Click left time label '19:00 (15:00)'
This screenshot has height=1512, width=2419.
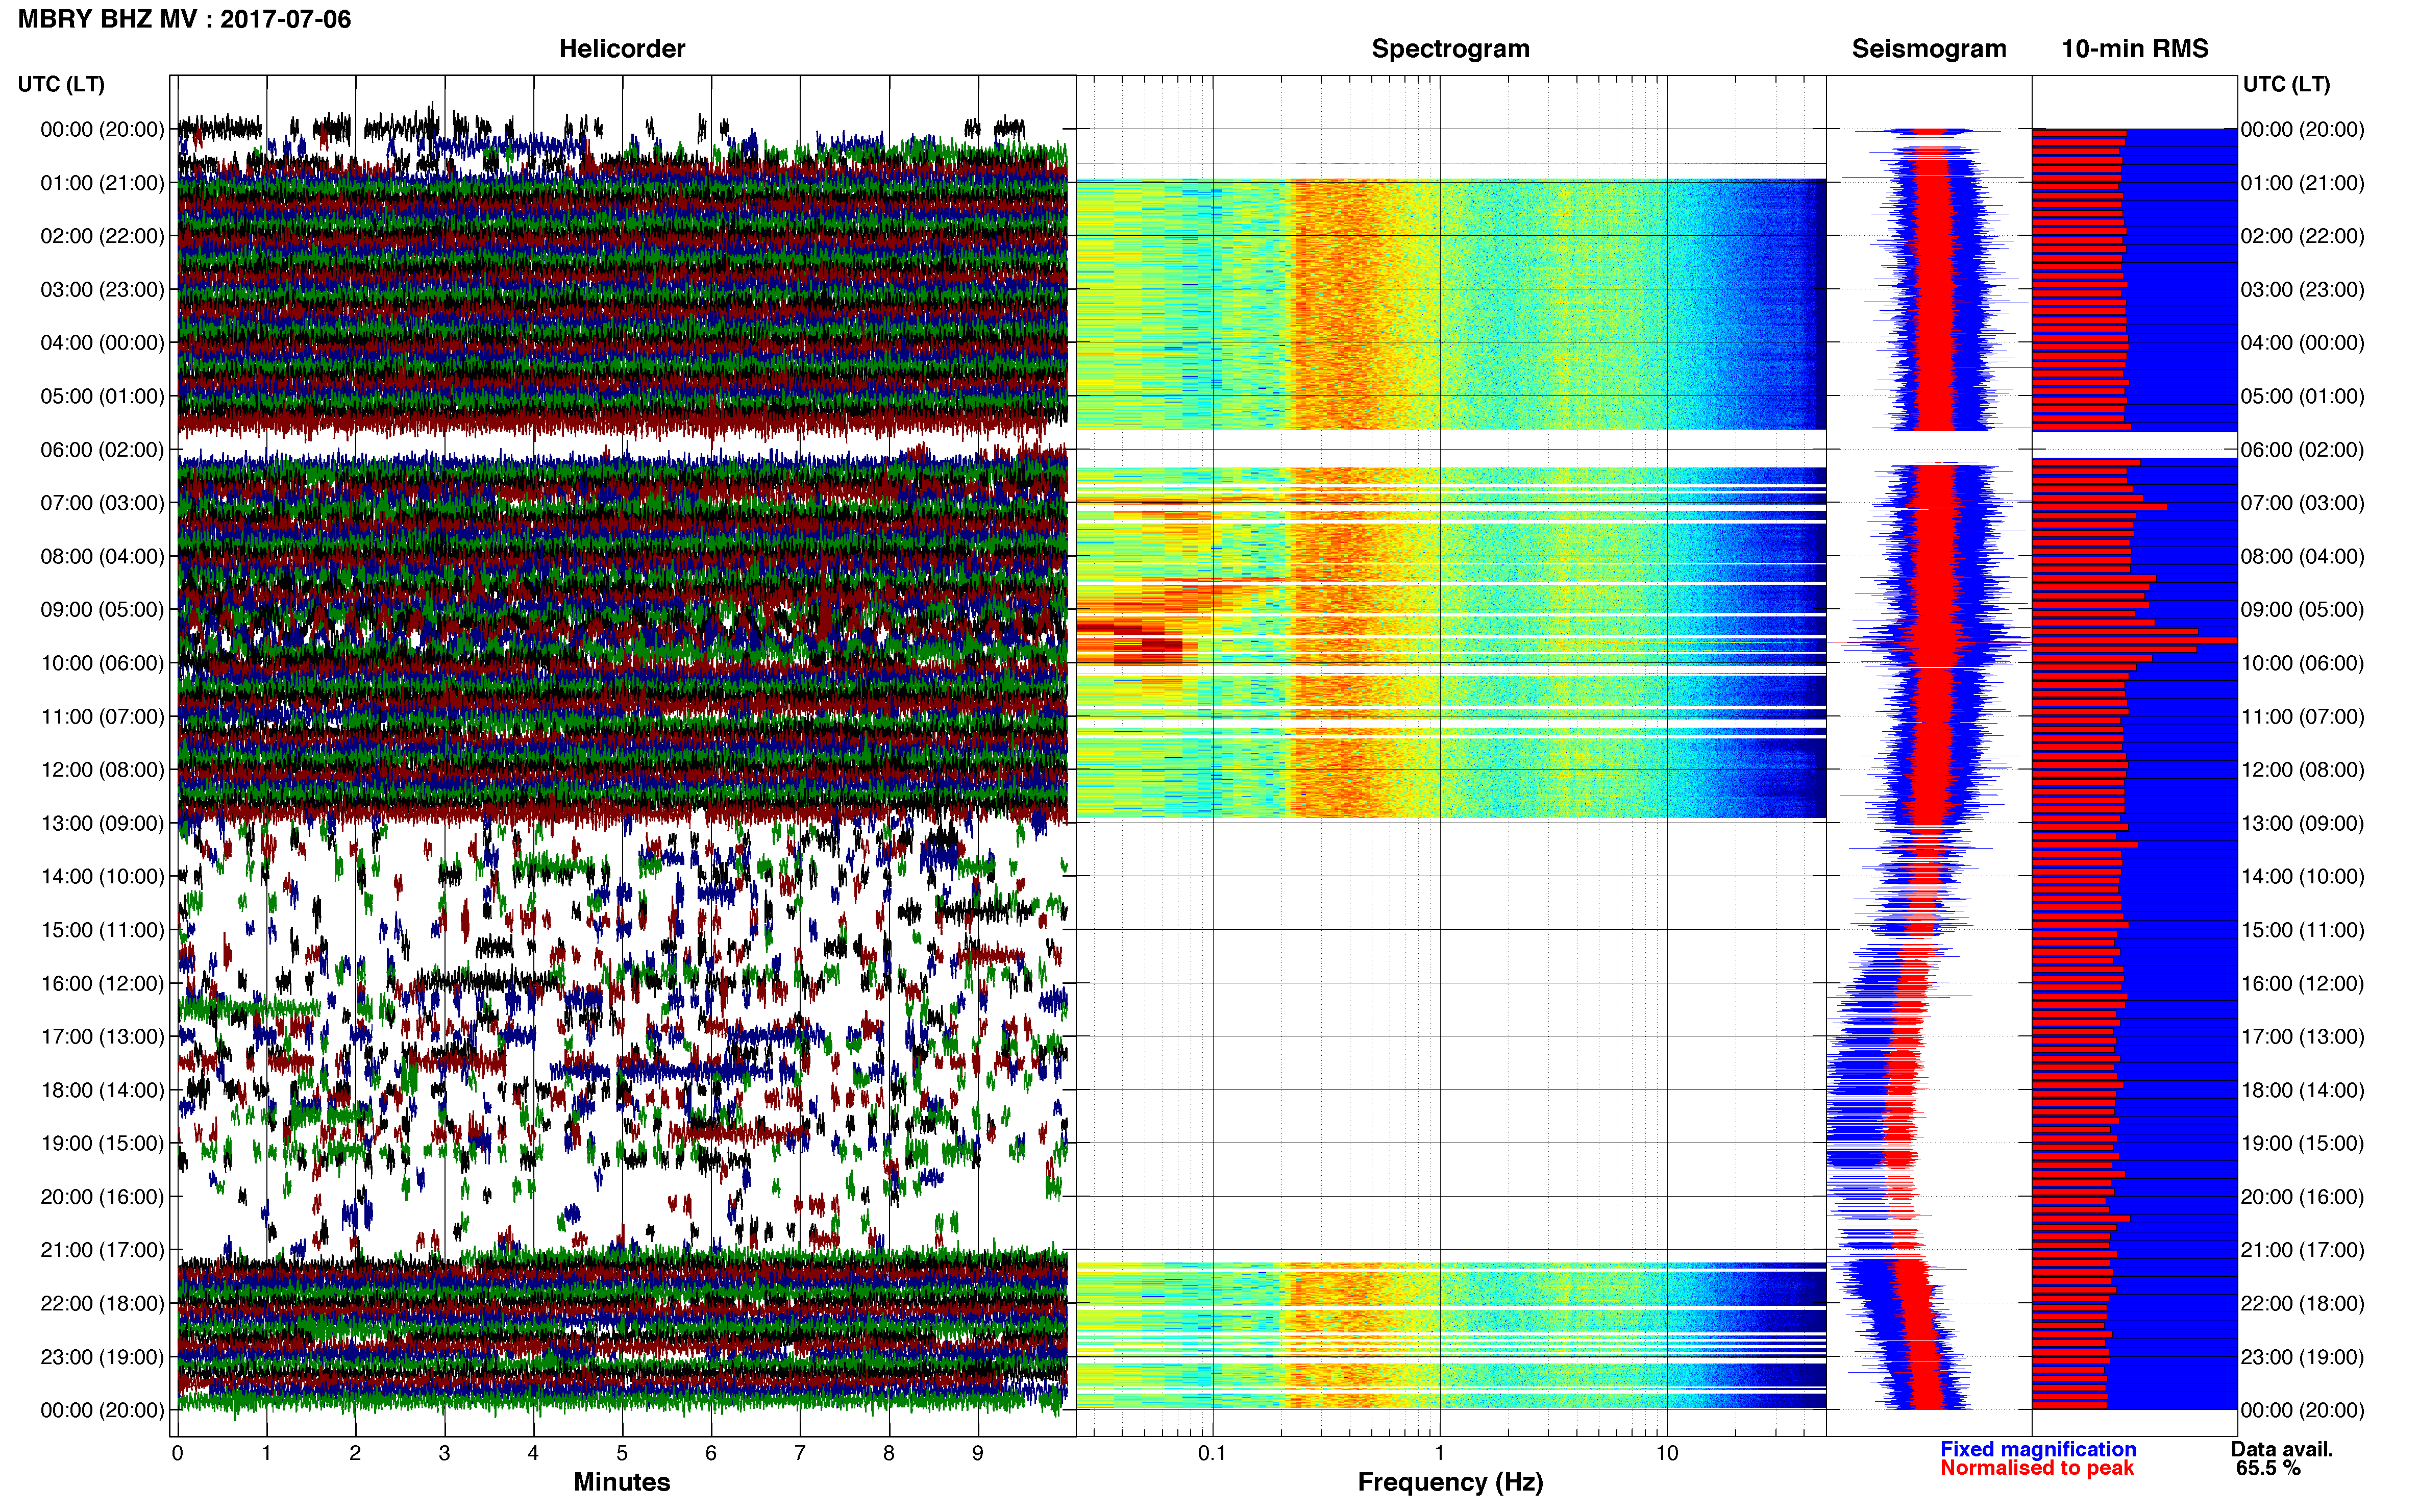pyautogui.click(x=102, y=1143)
